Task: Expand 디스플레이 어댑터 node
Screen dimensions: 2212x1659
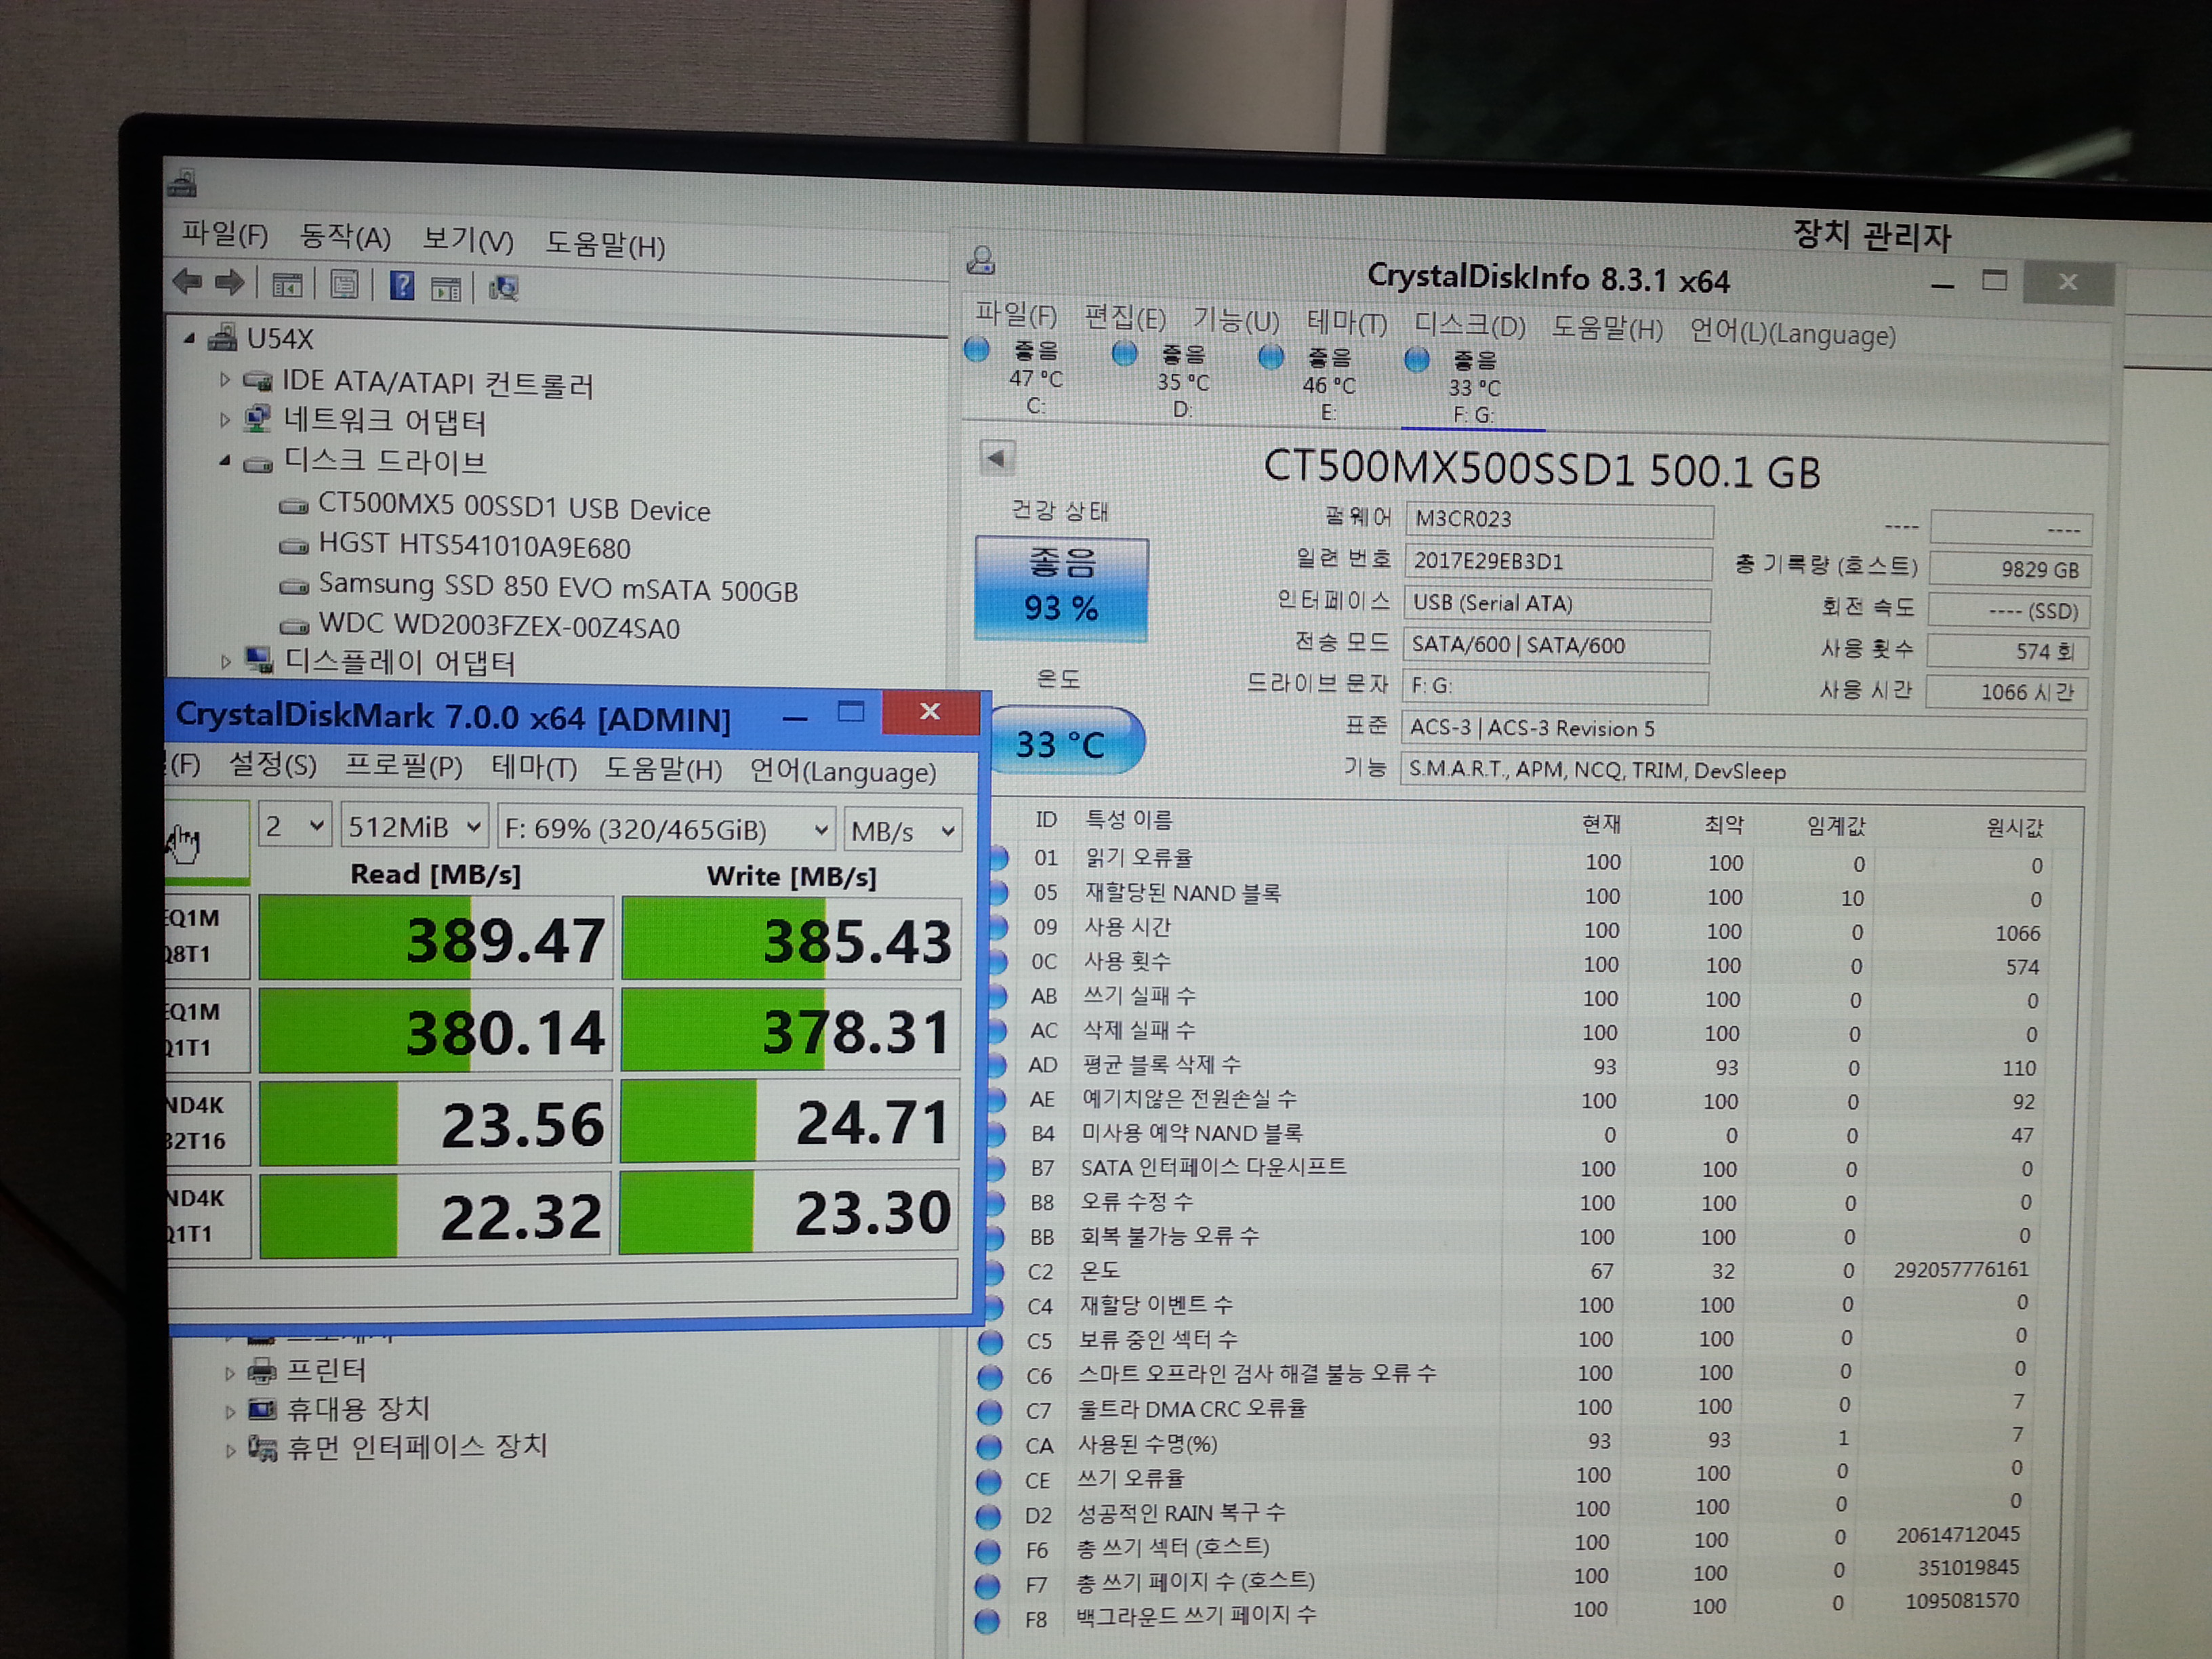Action: 225,661
